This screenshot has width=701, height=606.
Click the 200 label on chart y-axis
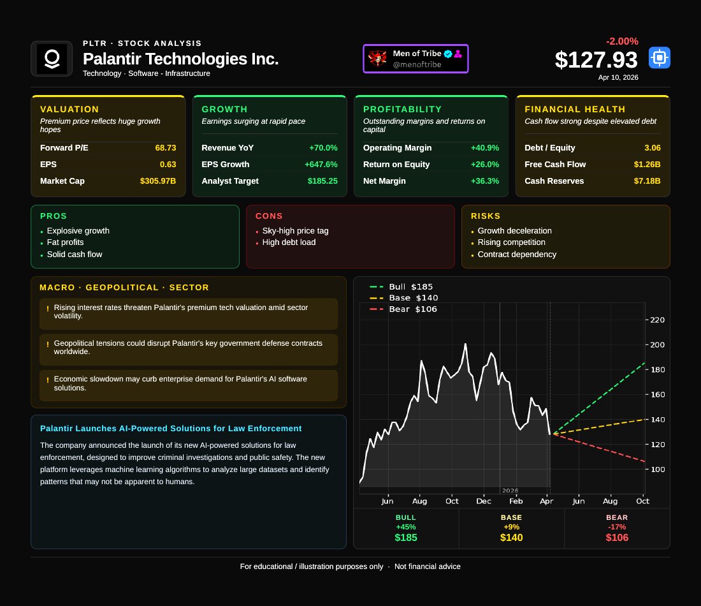pos(657,344)
